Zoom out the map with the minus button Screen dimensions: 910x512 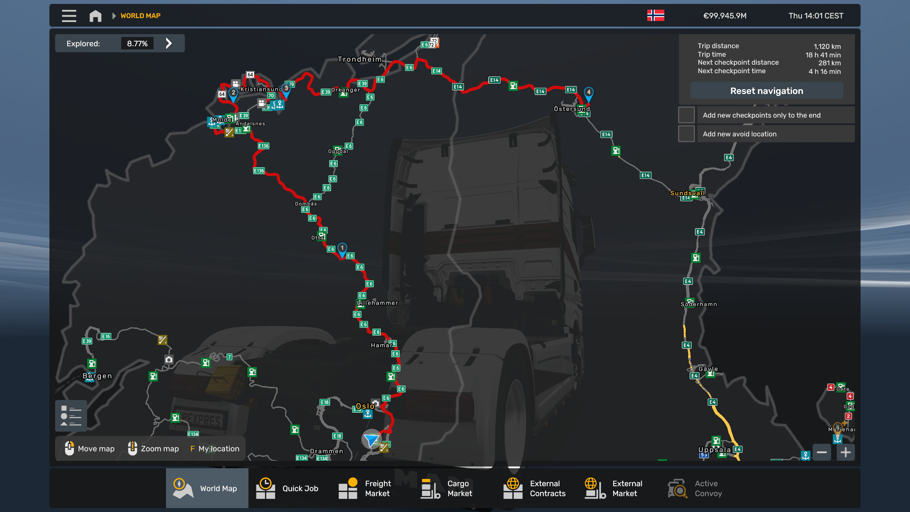click(x=821, y=452)
